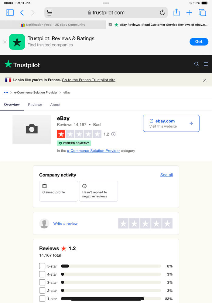Tap the Wi-Fi status icon

click(190, 3)
